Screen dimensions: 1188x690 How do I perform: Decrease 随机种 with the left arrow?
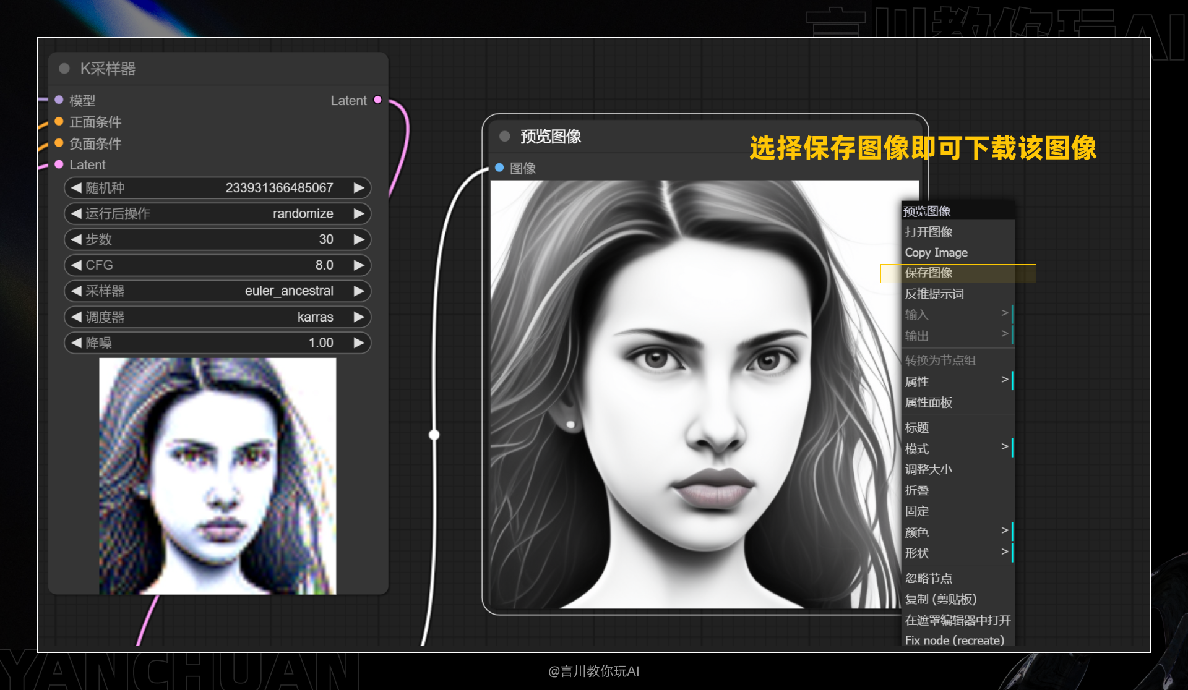[76, 187]
